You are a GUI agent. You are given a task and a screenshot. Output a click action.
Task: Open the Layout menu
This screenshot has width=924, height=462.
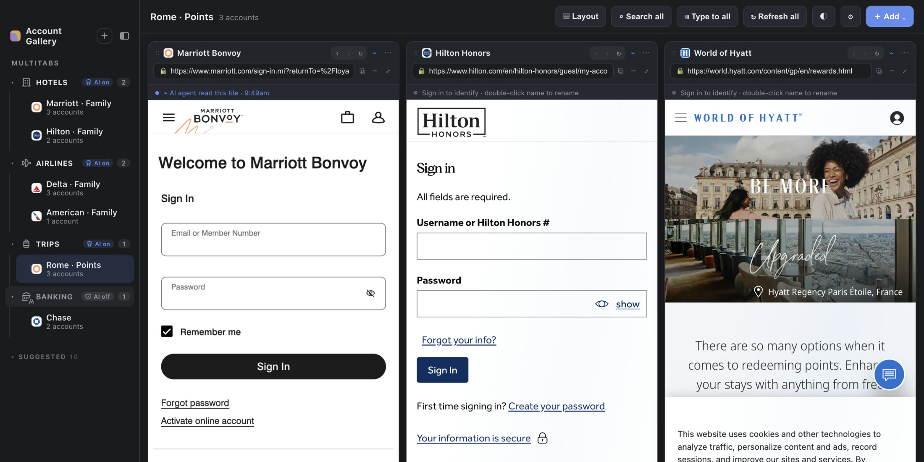pyautogui.click(x=580, y=17)
